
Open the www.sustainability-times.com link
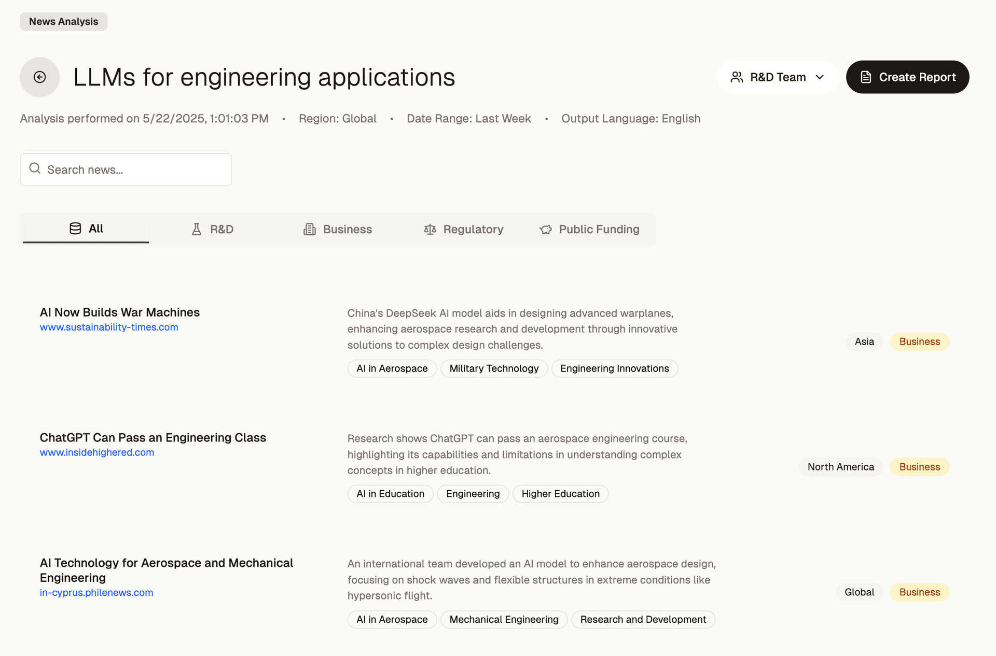click(x=109, y=327)
